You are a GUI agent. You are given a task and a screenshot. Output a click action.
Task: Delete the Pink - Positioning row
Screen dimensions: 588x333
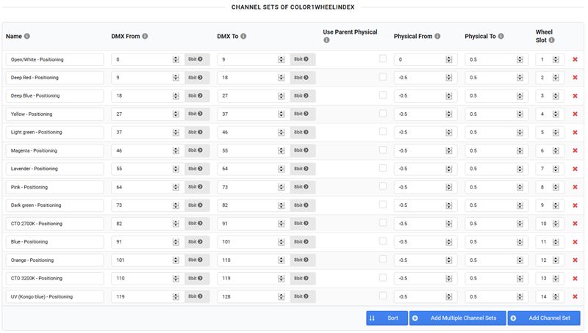coord(575,187)
